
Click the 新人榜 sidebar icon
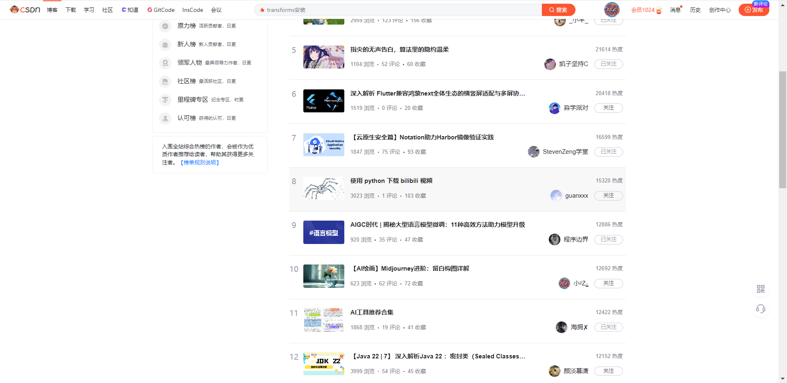(165, 45)
